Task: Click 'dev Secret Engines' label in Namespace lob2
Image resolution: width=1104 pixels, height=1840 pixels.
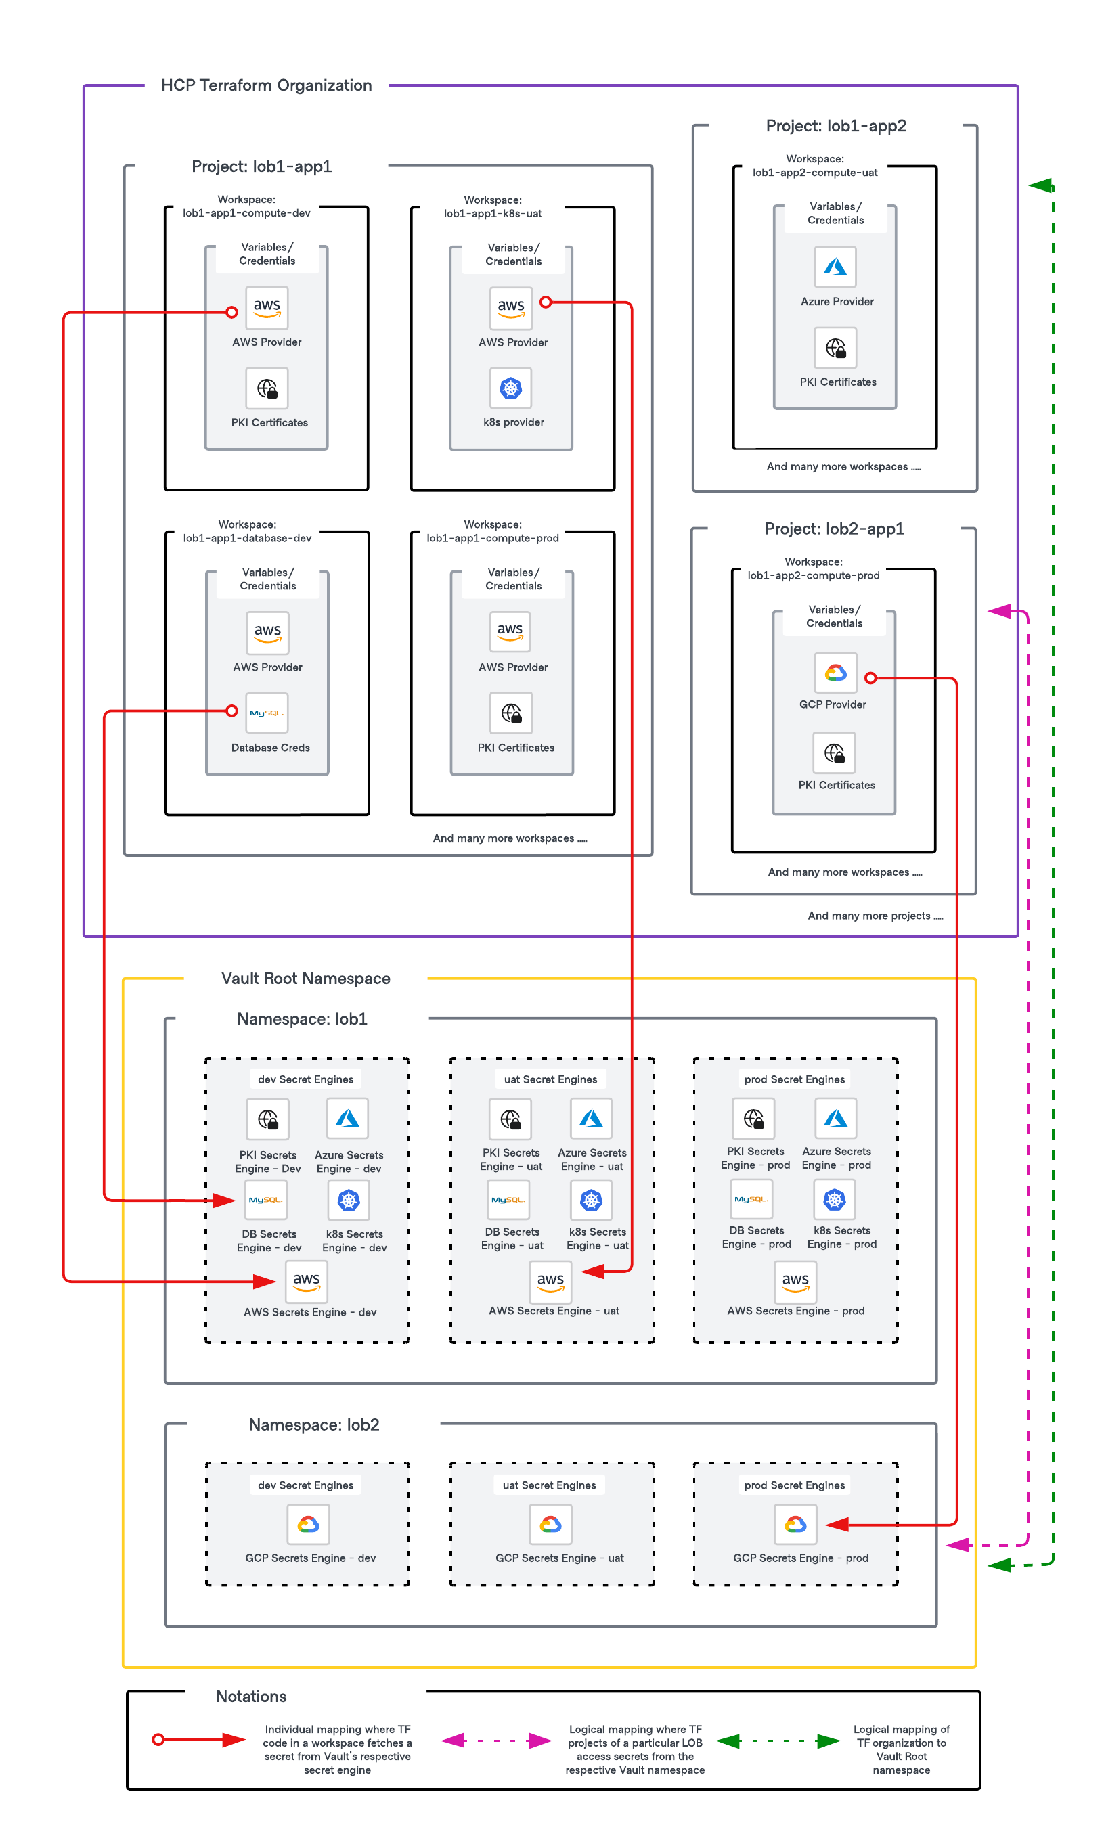Action: click(x=306, y=1485)
